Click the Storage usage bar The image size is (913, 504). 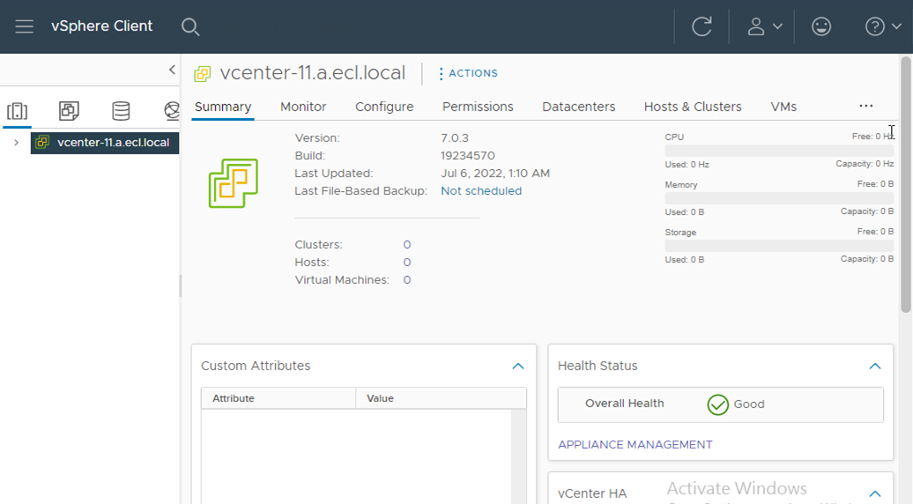(779, 246)
